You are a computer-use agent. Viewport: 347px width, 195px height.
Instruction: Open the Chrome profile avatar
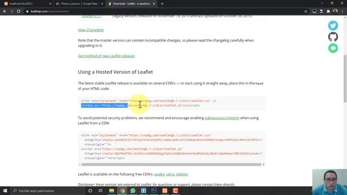tap(335, 11)
